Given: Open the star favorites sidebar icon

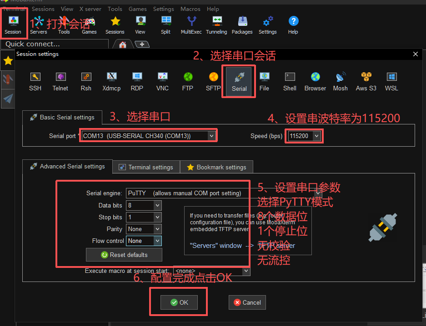Looking at the screenshot, I should coord(8,60).
